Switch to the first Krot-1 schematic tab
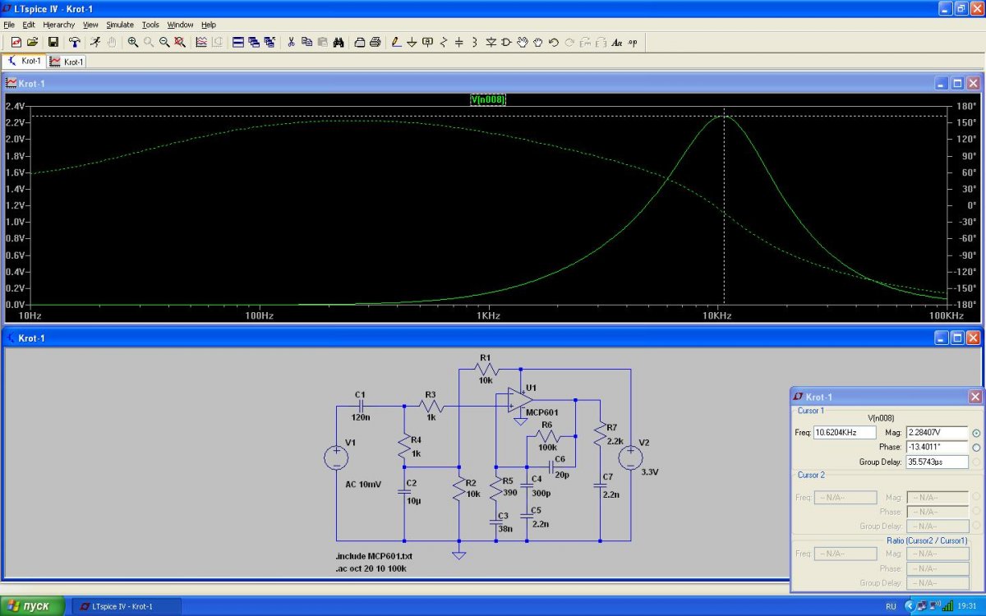Image resolution: width=986 pixels, height=616 pixels. tap(25, 62)
